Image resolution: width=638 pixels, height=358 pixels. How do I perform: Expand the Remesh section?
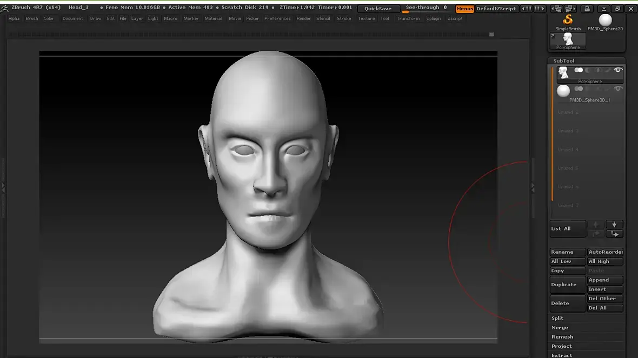pyautogui.click(x=562, y=337)
